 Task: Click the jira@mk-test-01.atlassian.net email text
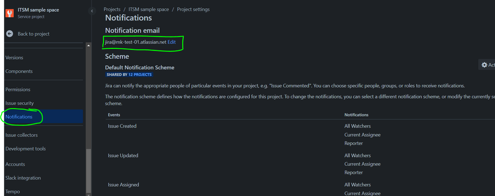[x=136, y=42]
